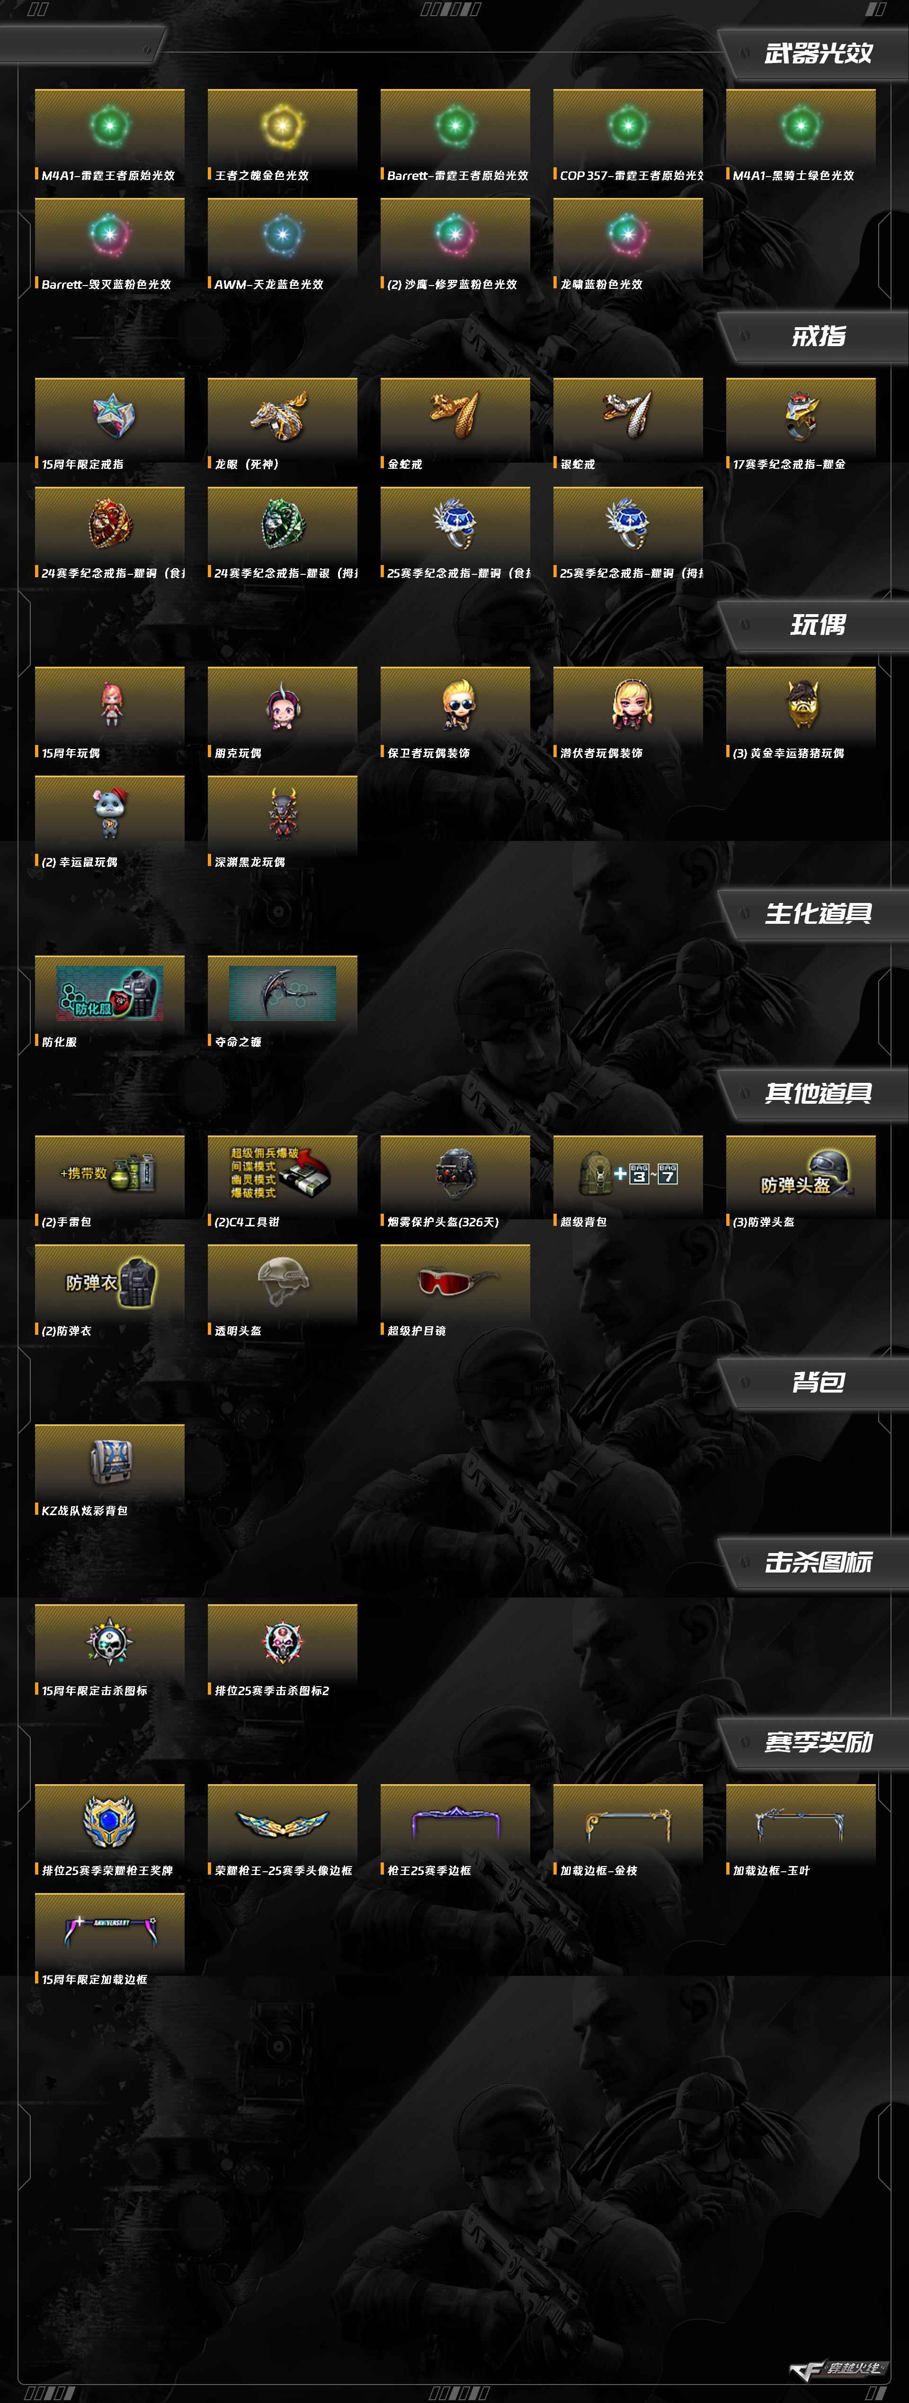Select the 深渊黑龙玩偶 doll icon

click(x=282, y=814)
